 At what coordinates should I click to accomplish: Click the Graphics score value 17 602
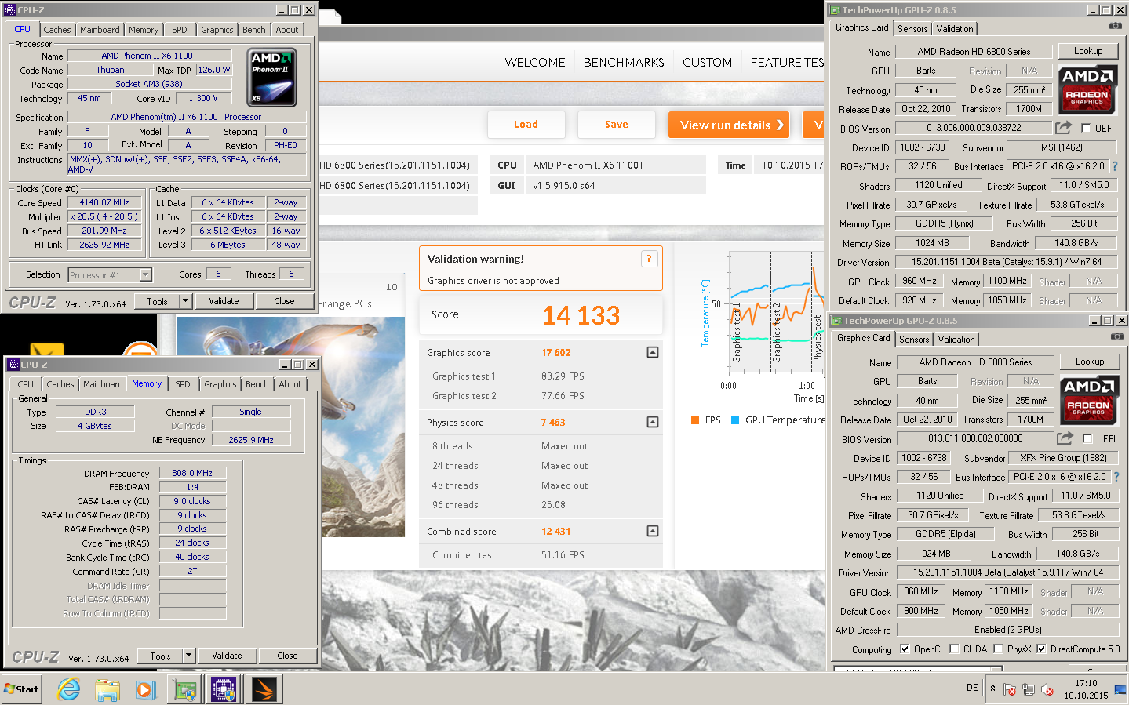[x=556, y=353]
